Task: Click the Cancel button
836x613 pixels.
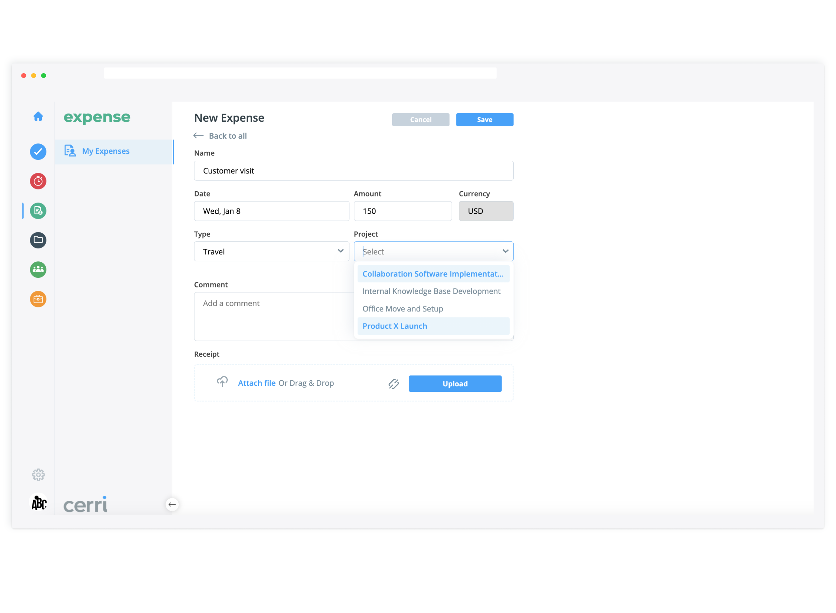Action: pos(421,120)
